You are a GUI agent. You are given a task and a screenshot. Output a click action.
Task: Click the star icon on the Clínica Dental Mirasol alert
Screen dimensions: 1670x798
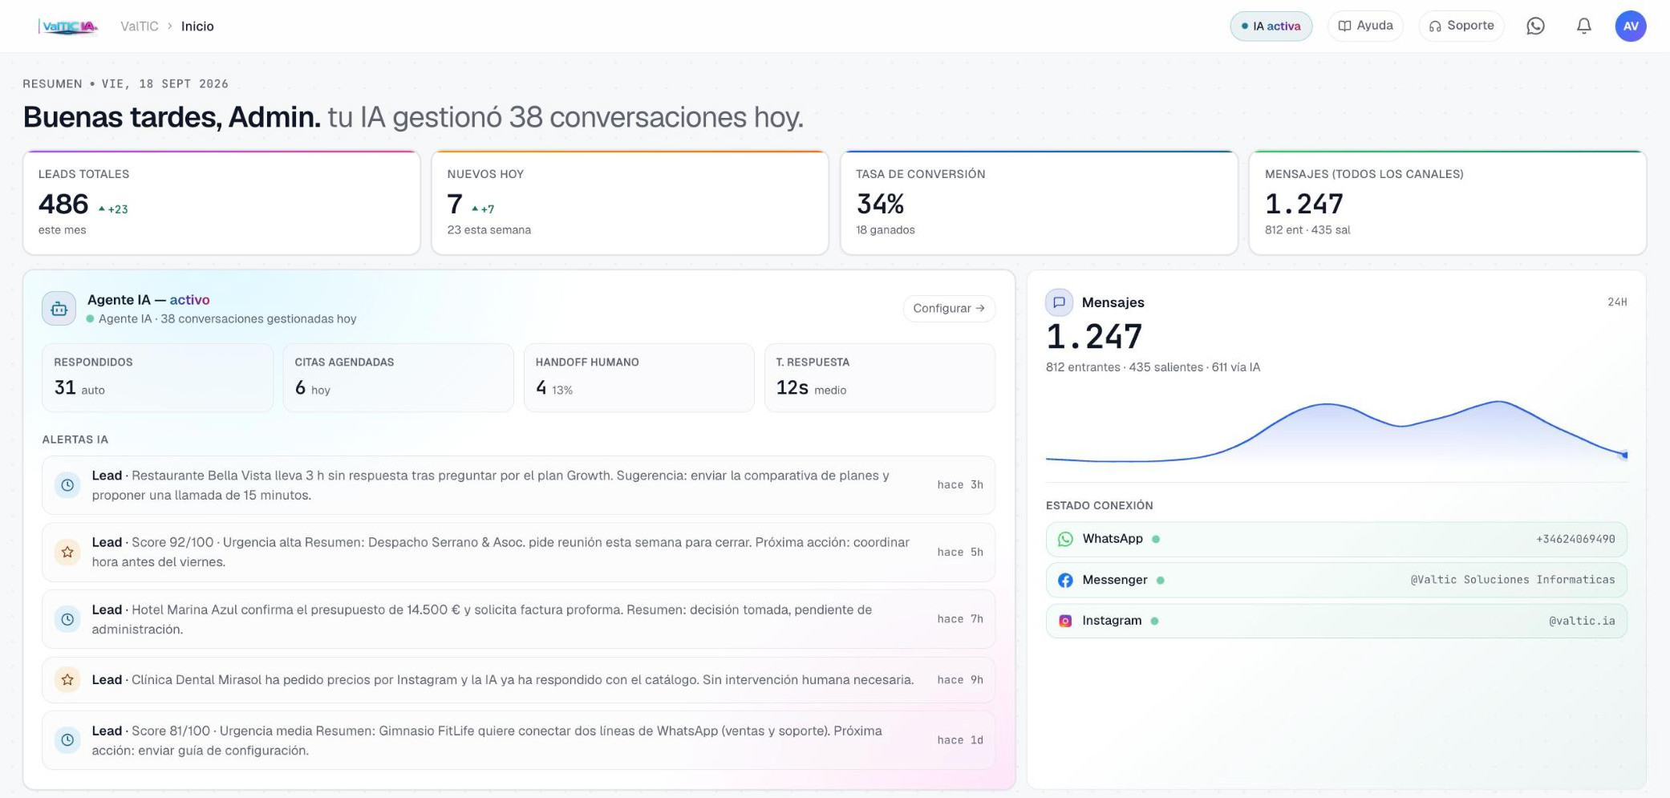pyautogui.click(x=67, y=680)
